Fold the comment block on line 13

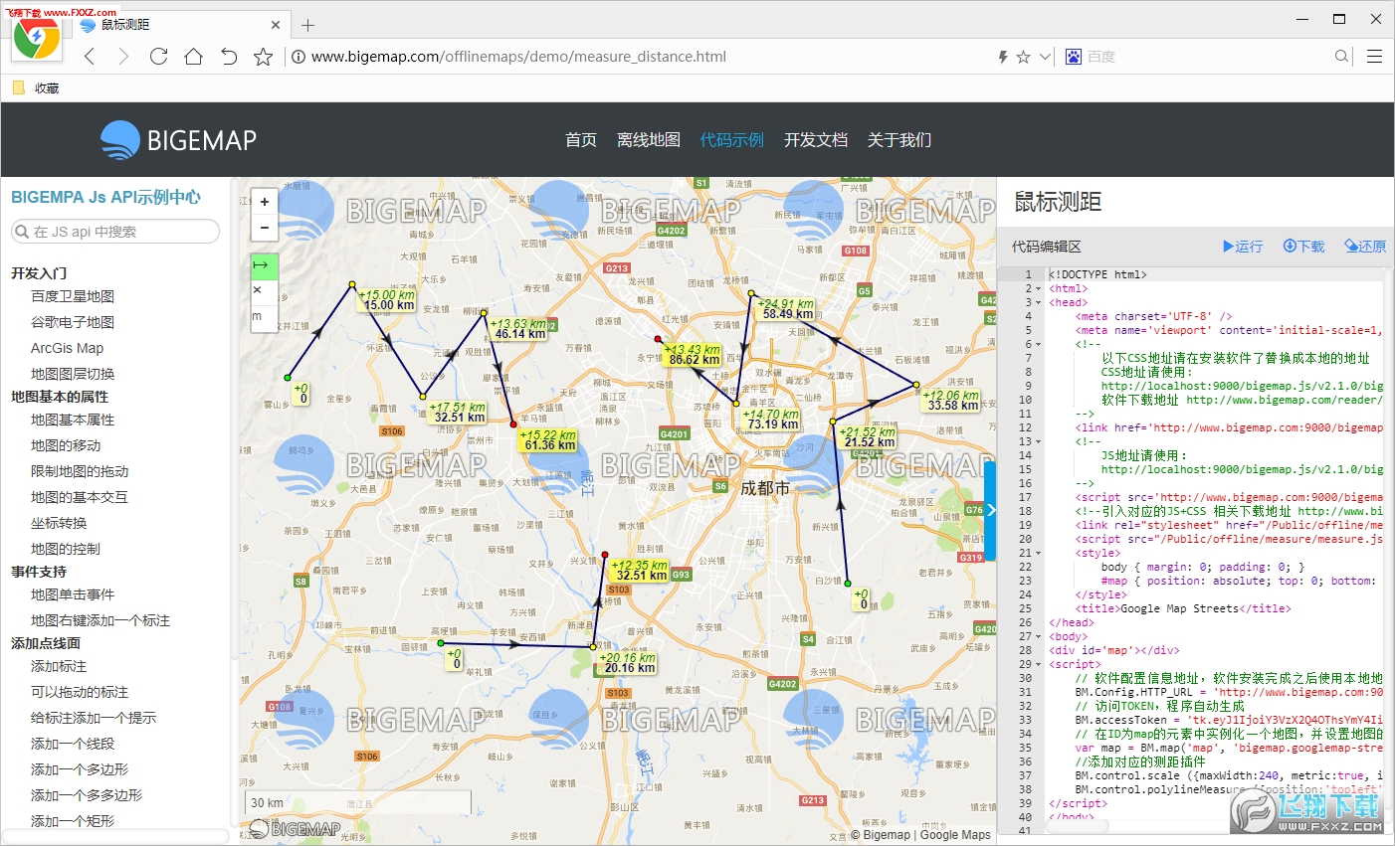[1039, 441]
